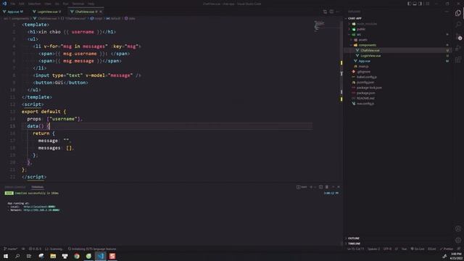Expand the public folder
The height and width of the screenshot is (261, 464).
[361, 29]
